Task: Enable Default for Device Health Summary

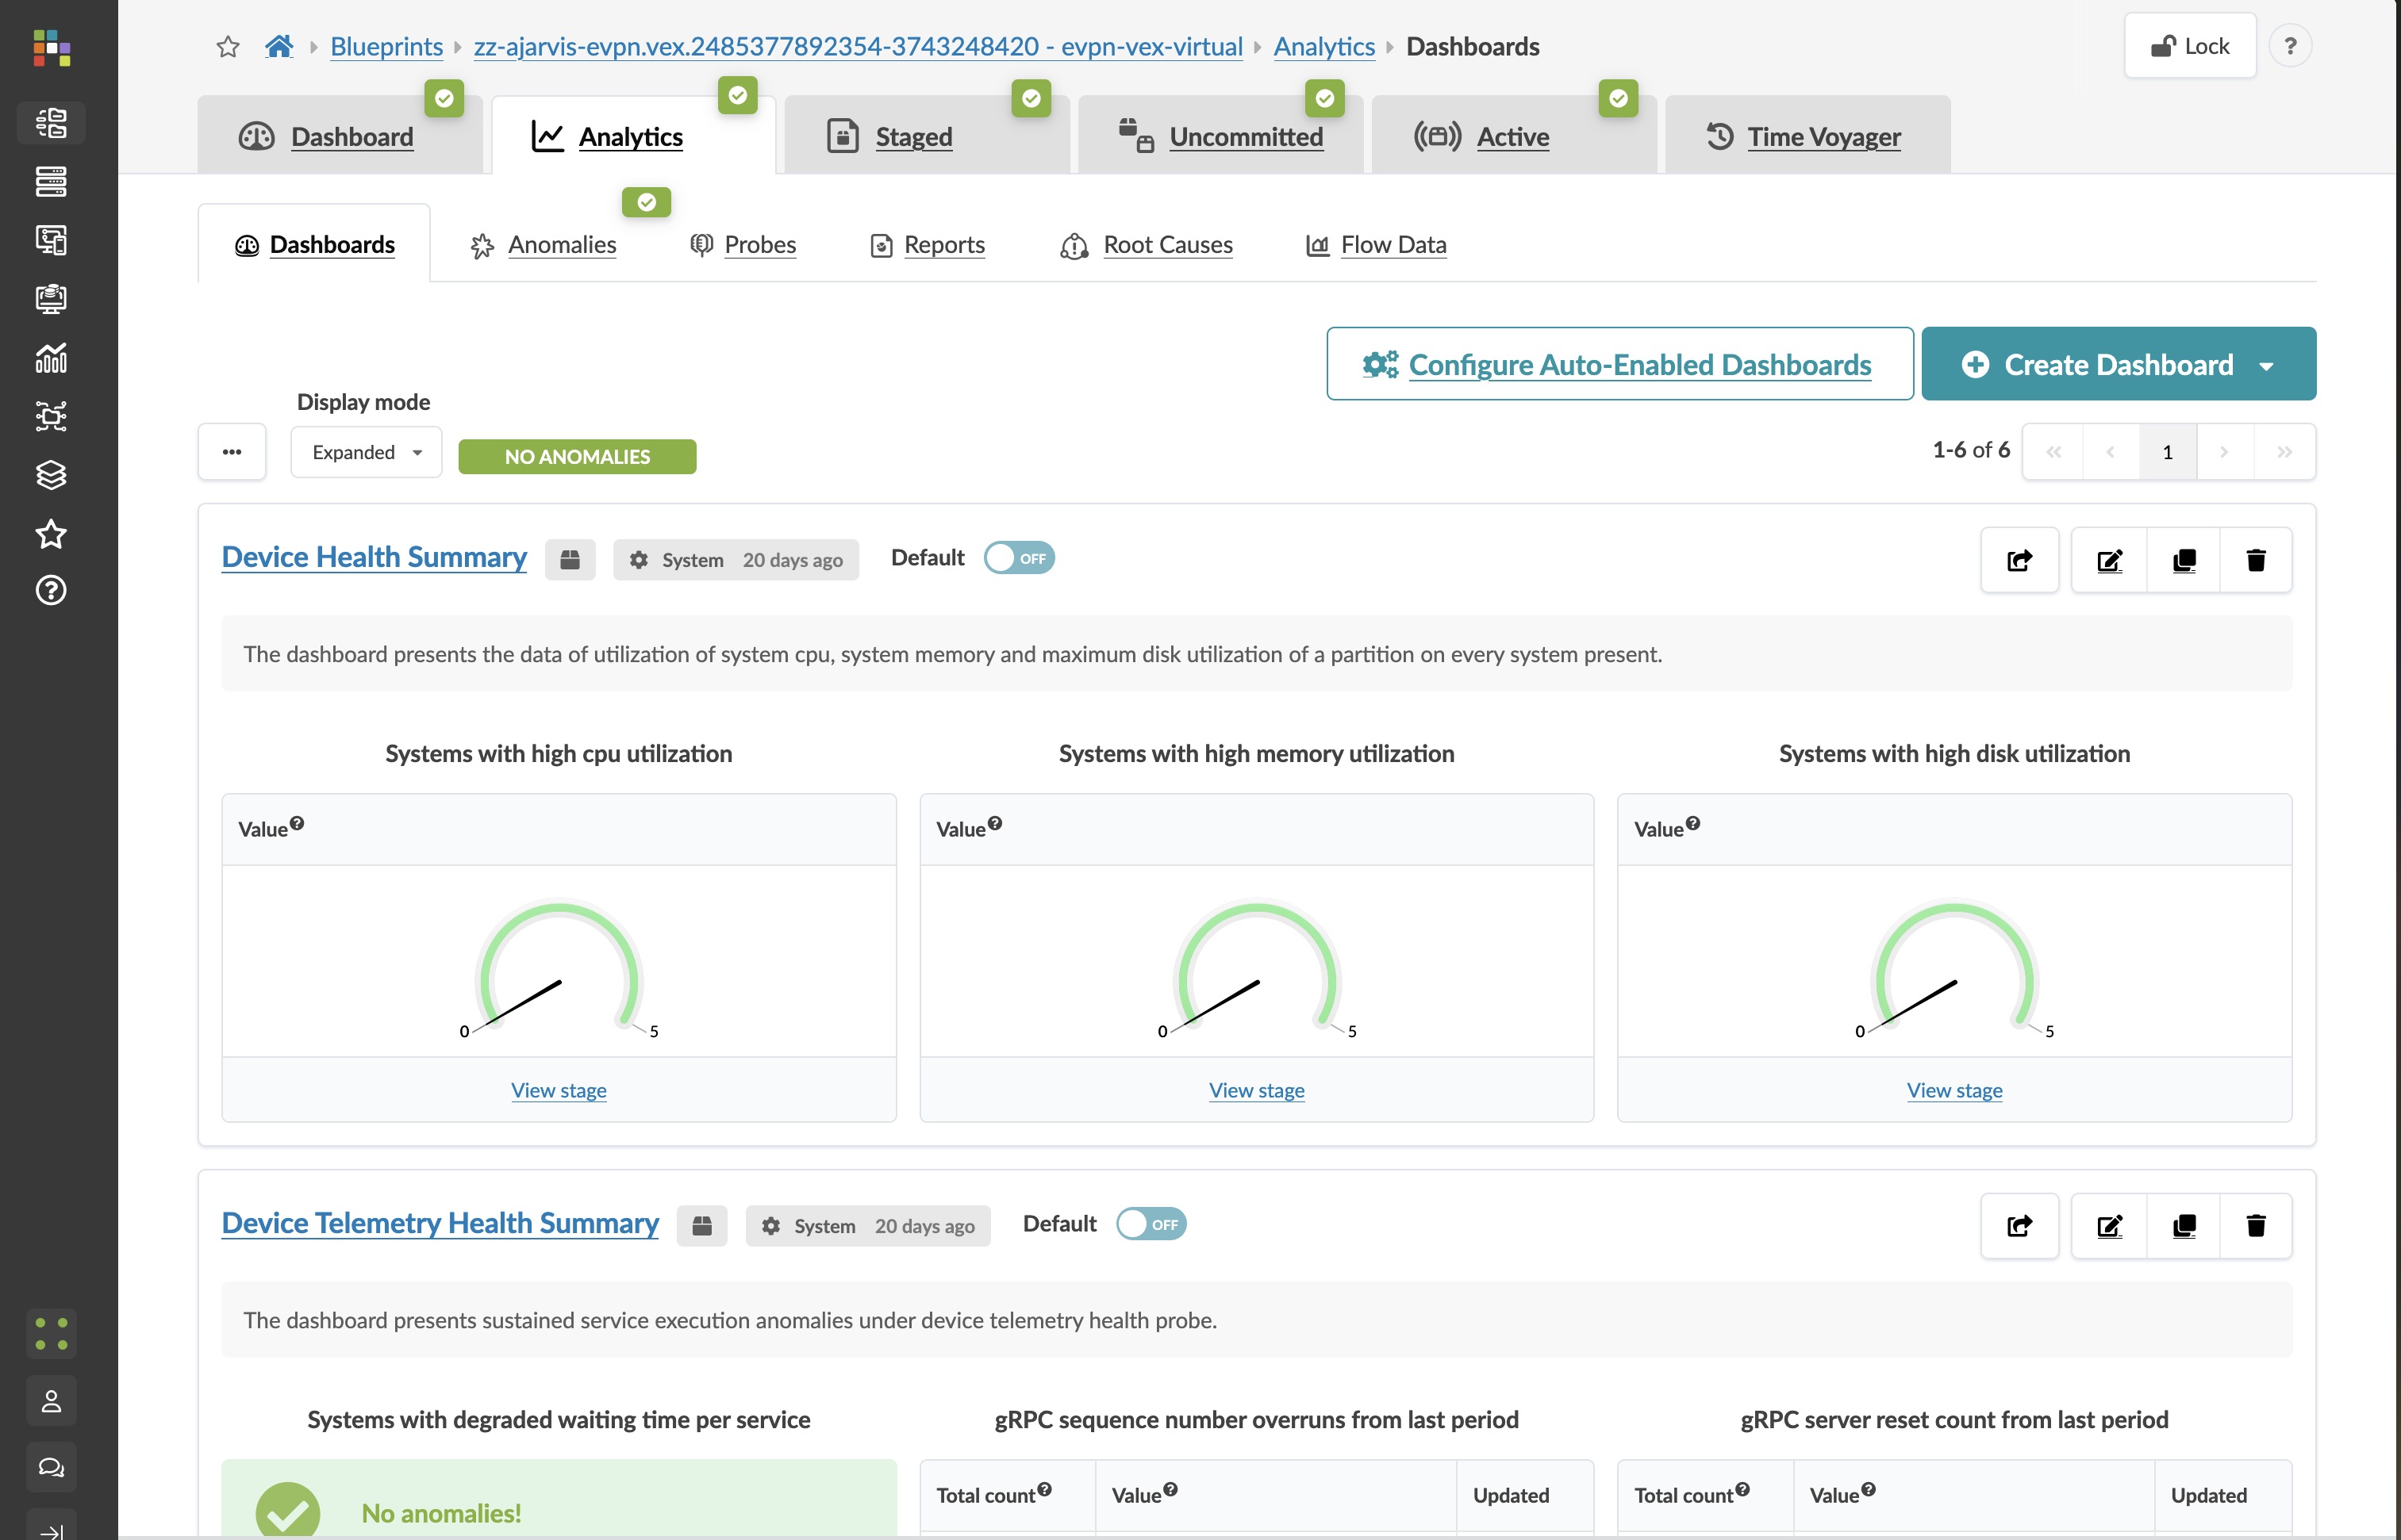Action: pyautogui.click(x=1019, y=558)
